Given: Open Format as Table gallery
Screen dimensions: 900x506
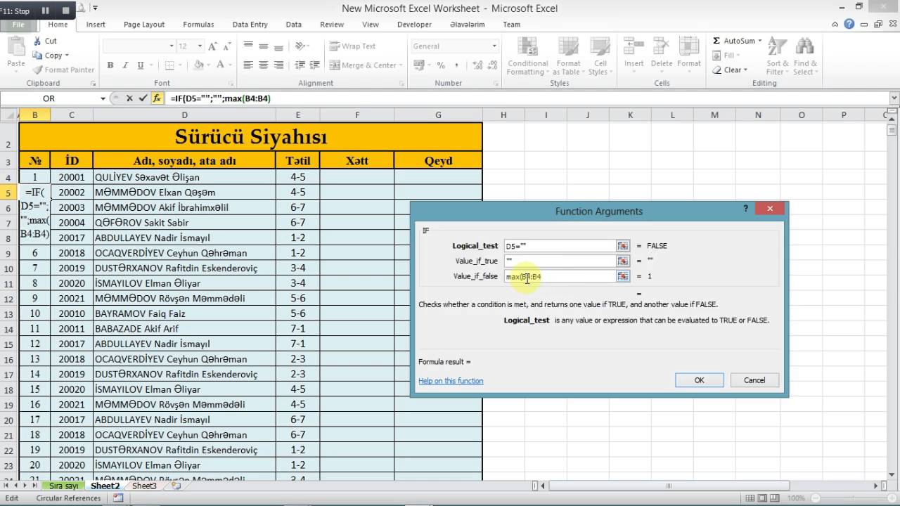Looking at the screenshot, I should click(569, 56).
